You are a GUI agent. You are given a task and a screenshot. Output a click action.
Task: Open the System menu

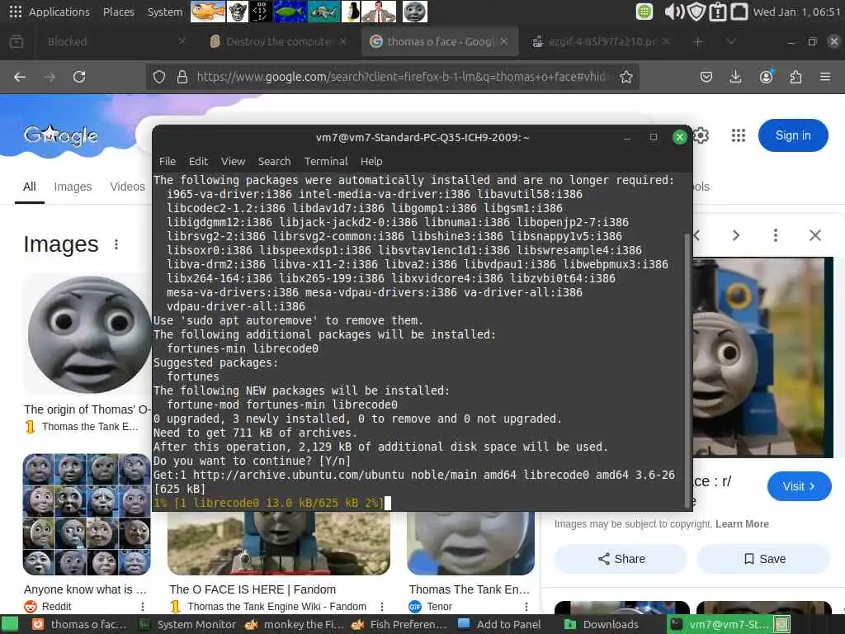[165, 12]
